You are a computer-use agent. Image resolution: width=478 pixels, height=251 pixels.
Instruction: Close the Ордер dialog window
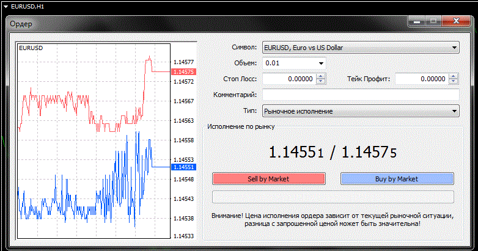pyautogui.click(x=455, y=21)
